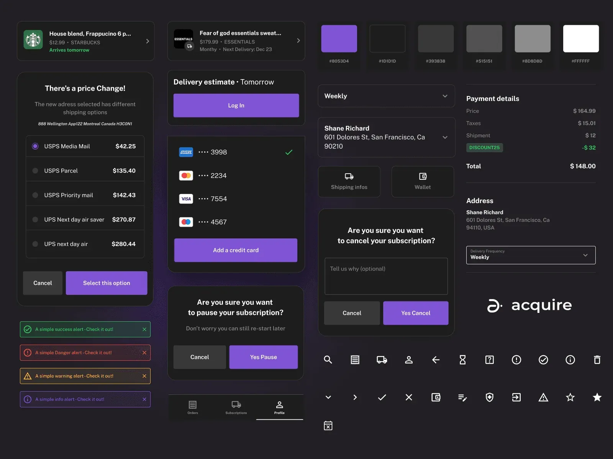Select the USPS Media Mail radio button

(x=35, y=146)
